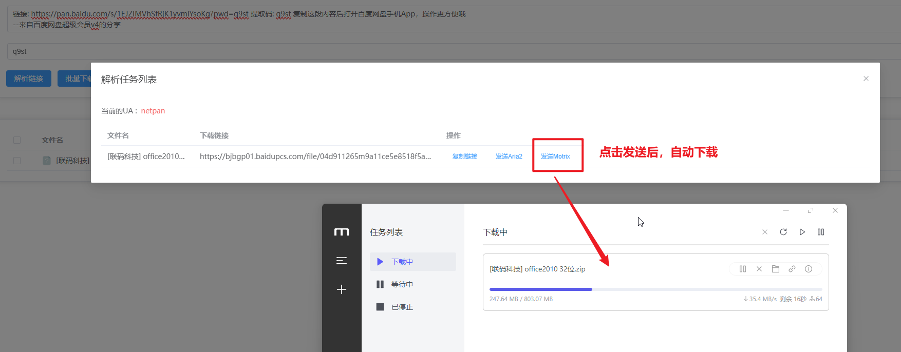The image size is (901, 352).
Task: Click the 解析链接 button
Action: pyautogui.click(x=29, y=79)
